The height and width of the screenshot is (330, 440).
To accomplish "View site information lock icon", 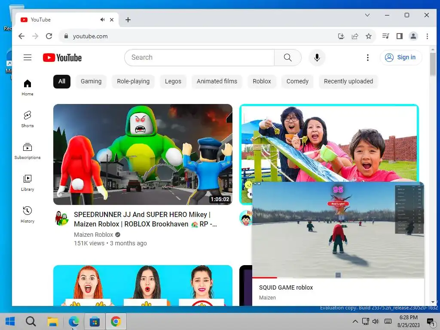I will (x=66, y=36).
